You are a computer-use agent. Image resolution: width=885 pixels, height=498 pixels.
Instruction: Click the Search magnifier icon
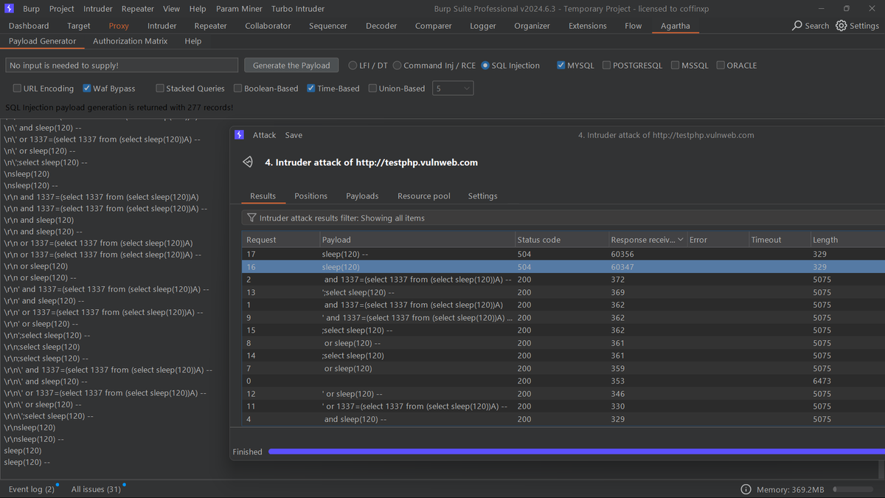796,26
